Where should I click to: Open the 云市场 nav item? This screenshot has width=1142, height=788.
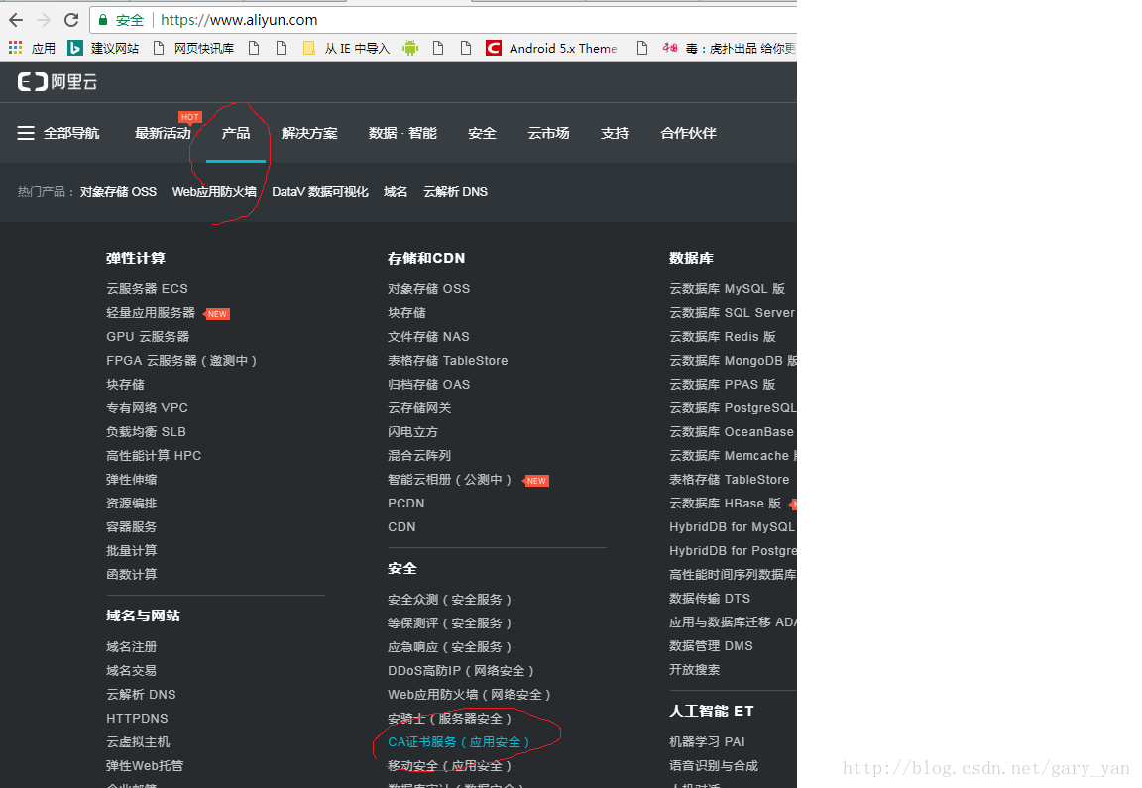coord(548,133)
